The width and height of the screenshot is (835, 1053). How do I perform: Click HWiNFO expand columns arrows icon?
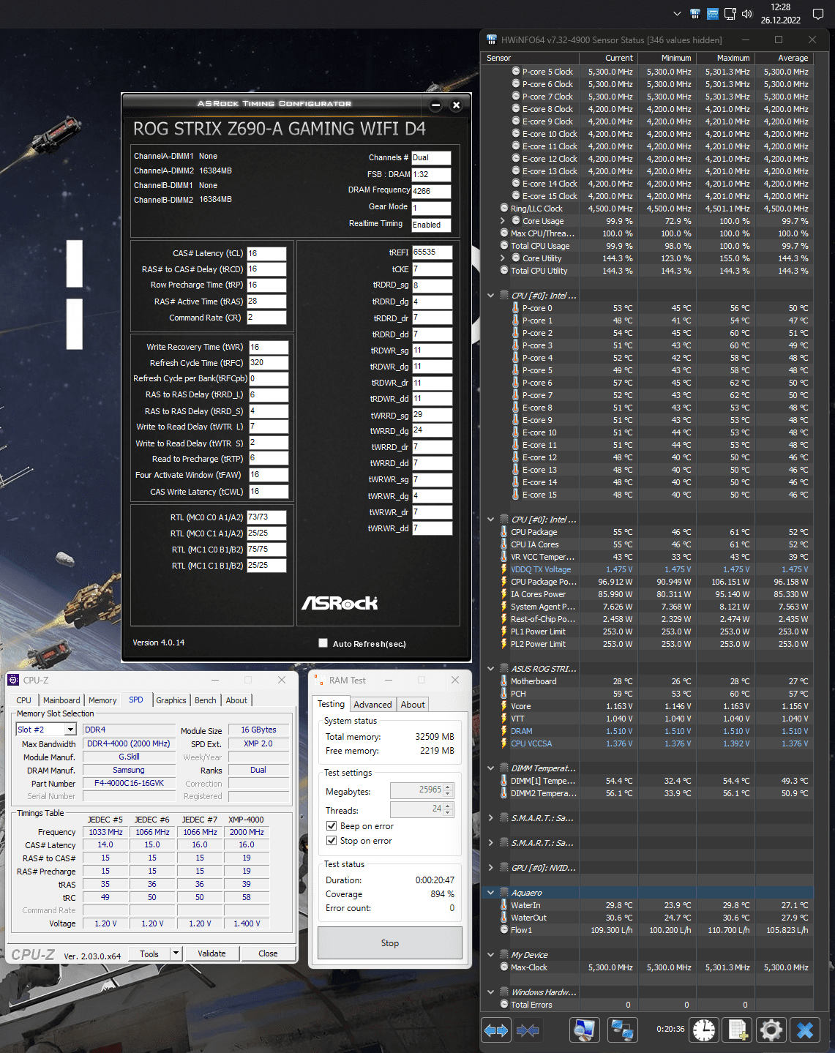(496, 1030)
